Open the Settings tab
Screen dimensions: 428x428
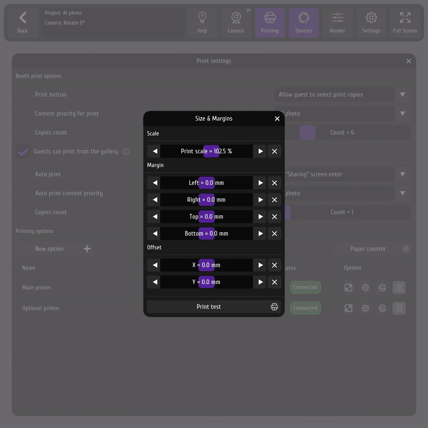click(x=371, y=22)
